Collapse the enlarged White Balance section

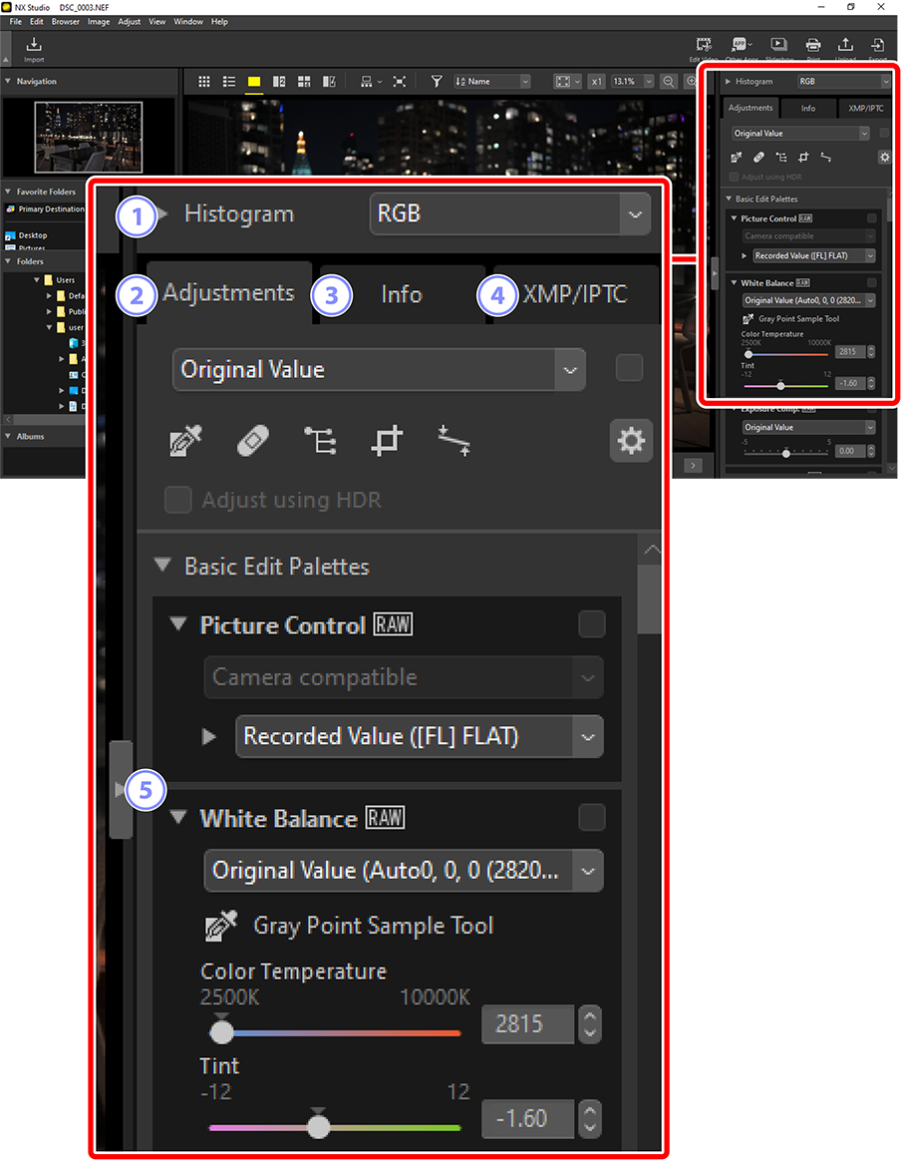(x=177, y=818)
